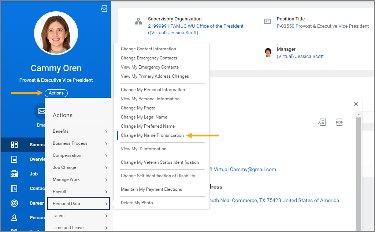The width and height of the screenshot is (375, 232).
Task: Open the Overview document icon in the sidebar
Action: tap(14, 159)
